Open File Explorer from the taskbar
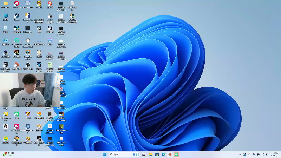This screenshot has height=158, width=281. [150, 154]
